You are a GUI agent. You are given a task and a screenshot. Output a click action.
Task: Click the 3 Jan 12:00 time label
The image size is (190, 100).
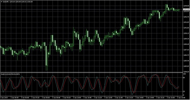pyautogui.click(x=108, y=98)
